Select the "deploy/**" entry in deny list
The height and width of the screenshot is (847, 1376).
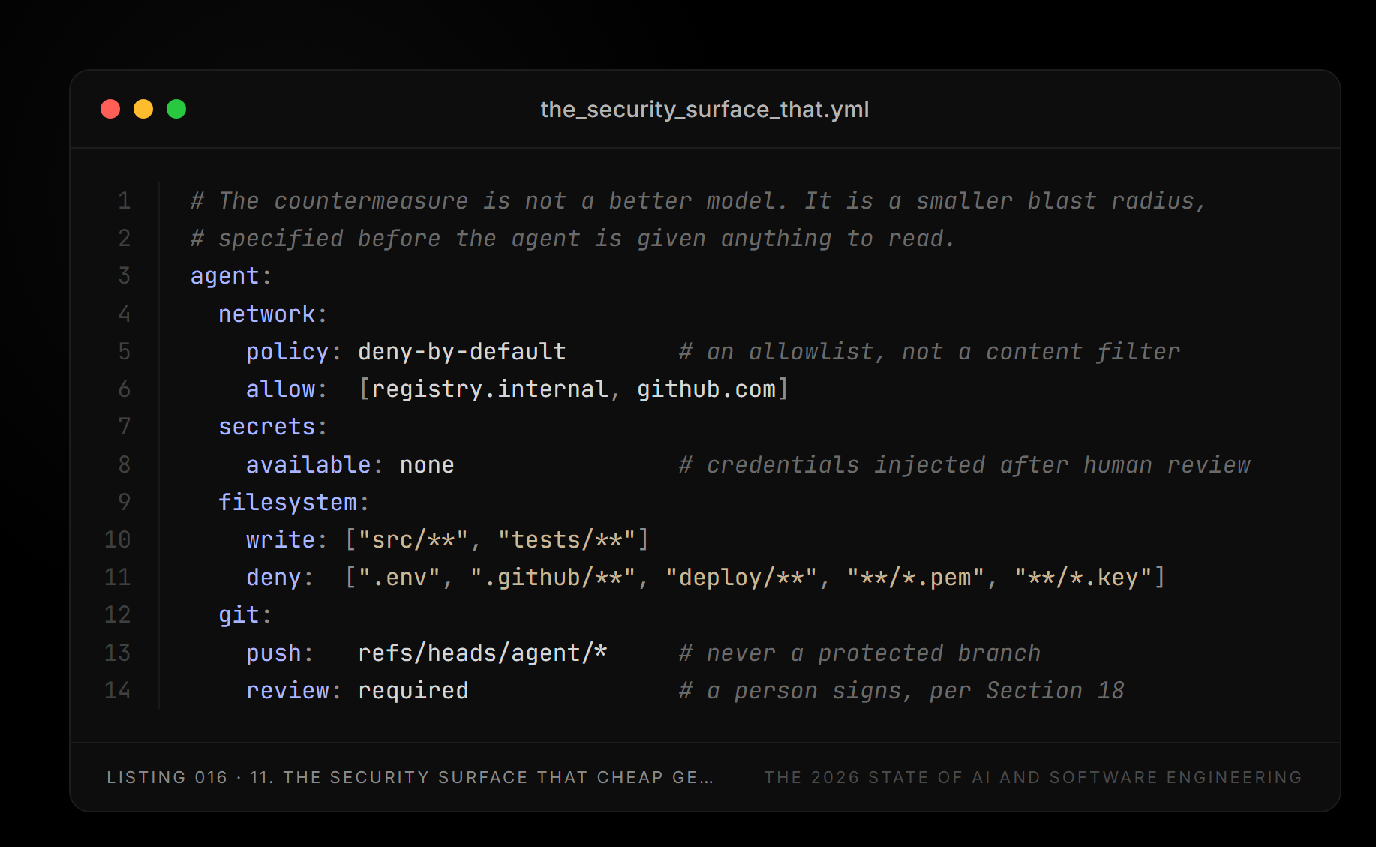coord(741,577)
